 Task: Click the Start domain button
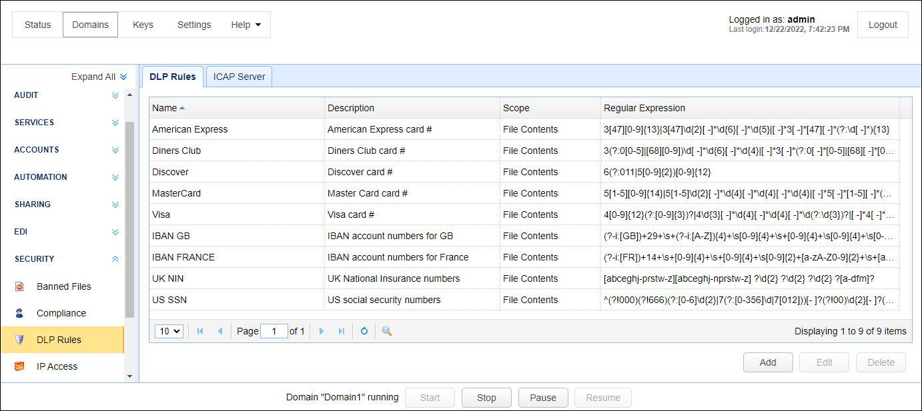click(x=430, y=398)
